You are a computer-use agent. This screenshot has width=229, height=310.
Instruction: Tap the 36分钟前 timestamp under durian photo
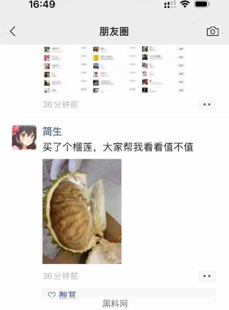click(61, 276)
